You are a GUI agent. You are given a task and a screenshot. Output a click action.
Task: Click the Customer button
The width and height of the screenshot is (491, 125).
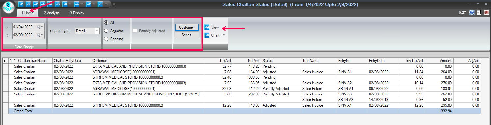[187, 27]
